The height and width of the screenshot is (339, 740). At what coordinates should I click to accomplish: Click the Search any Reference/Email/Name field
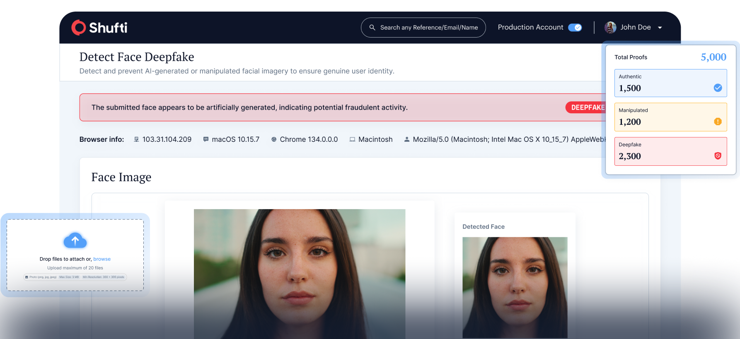coord(428,28)
